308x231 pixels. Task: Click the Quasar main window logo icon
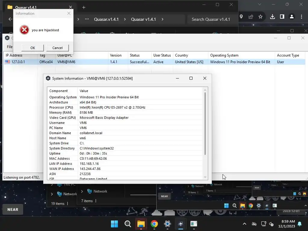pos(7,38)
